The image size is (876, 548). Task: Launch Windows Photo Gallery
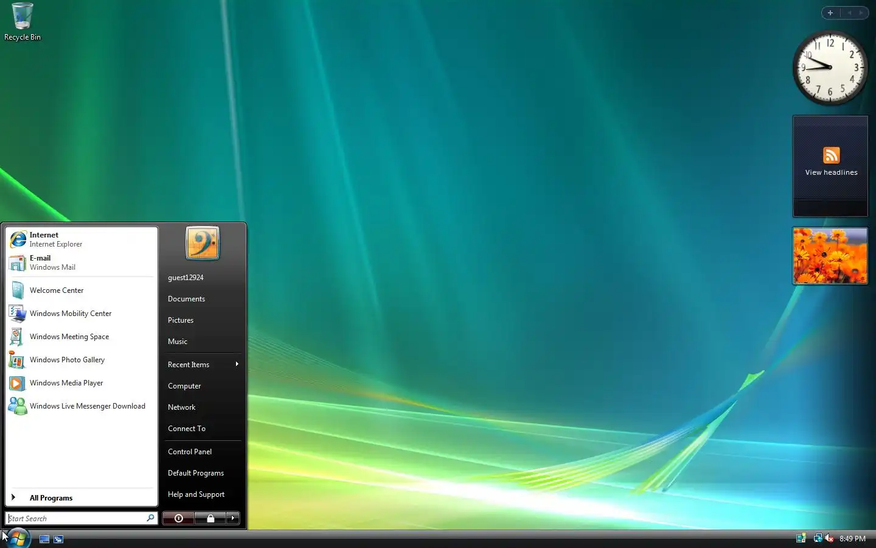82,360
